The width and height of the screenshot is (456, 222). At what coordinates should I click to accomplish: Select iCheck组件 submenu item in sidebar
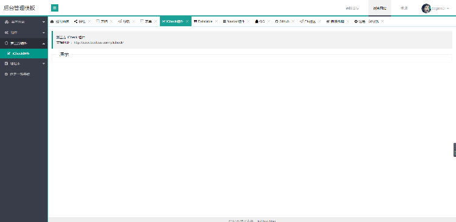point(24,54)
